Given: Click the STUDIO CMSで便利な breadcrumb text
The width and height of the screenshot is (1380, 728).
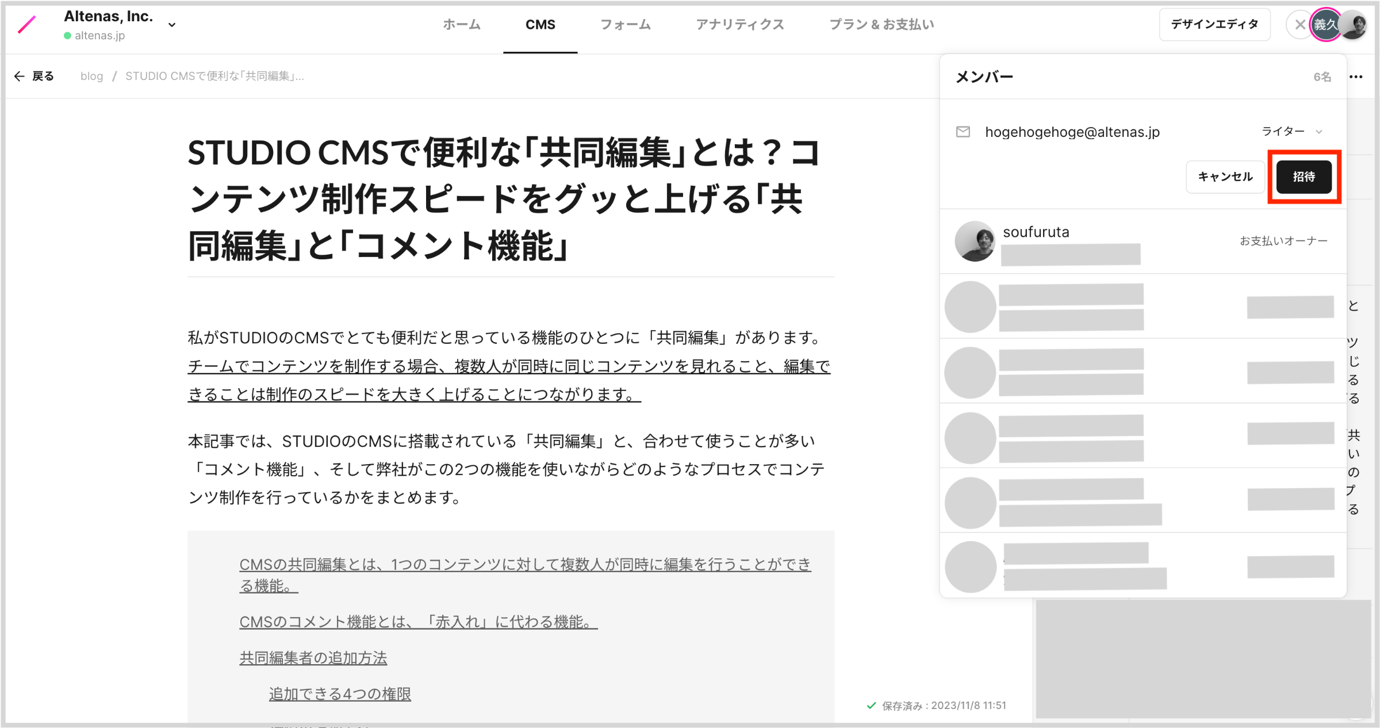Looking at the screenshot, I should [214, 76].
